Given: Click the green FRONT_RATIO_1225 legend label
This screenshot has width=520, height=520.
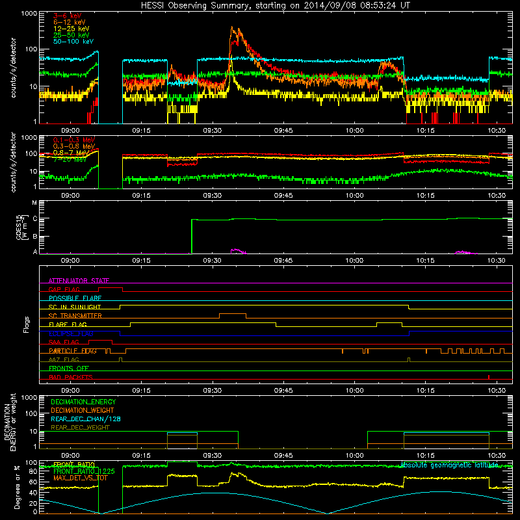Looking at the screenshot, I should coord(84,471).
